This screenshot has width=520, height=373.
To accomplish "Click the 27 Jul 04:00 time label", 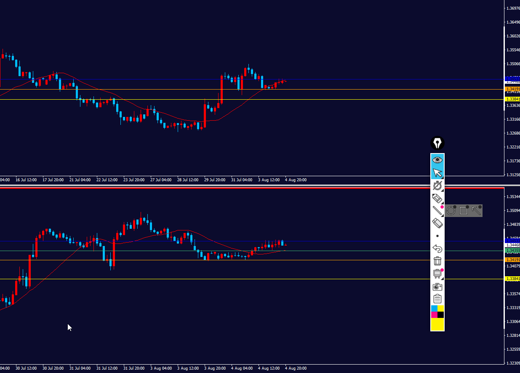I will (x=161, y=180).
